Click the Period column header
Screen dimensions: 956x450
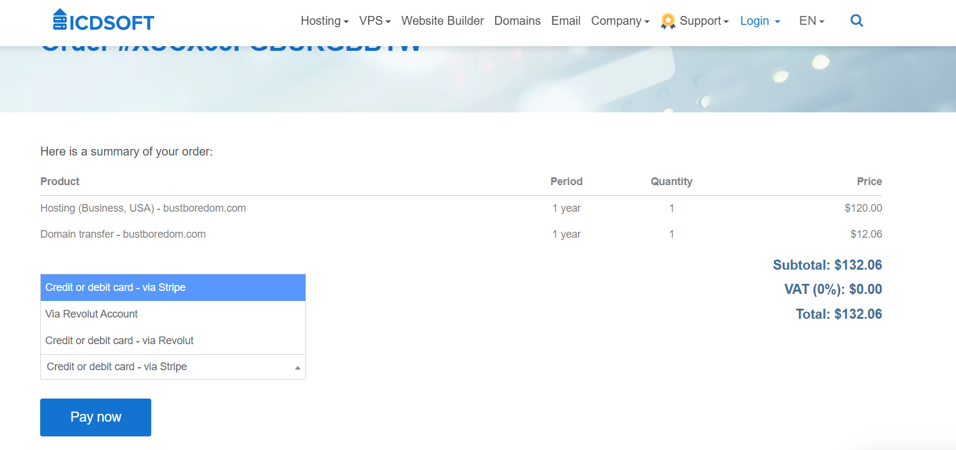click(x=567, y=182)
